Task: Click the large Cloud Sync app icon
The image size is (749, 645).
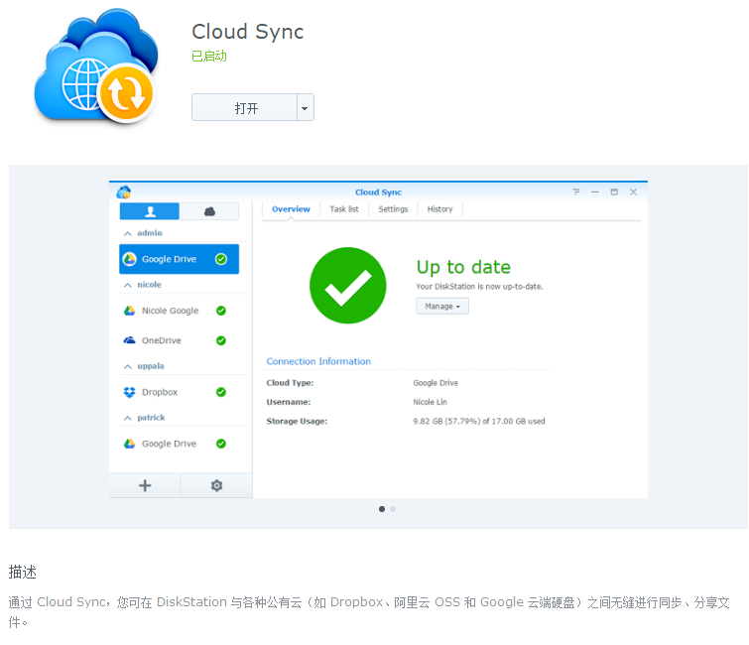Action: click(96, 66)
